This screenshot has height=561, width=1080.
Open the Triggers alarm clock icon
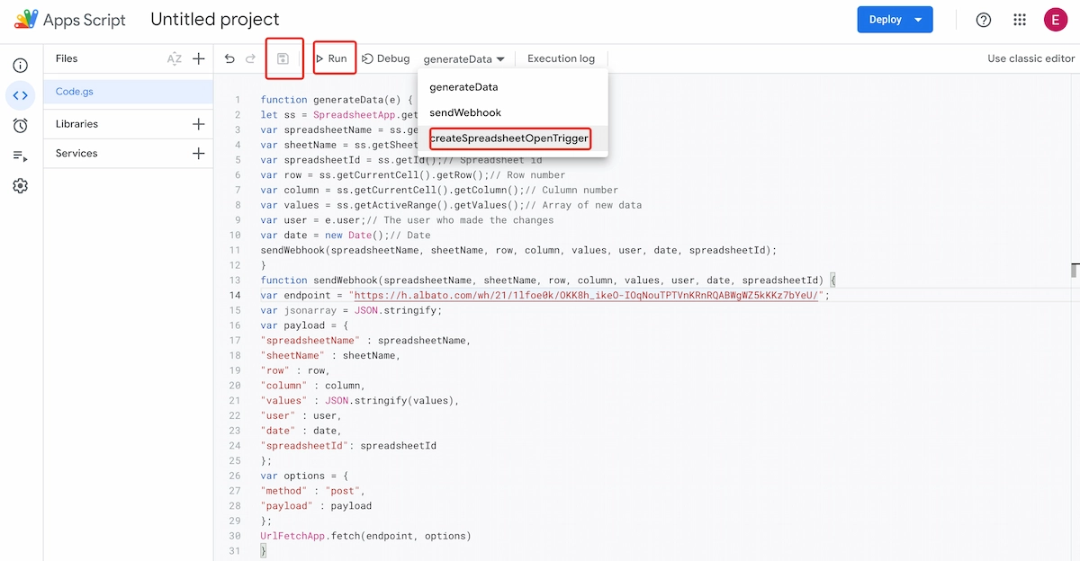(x=20, y=126)
